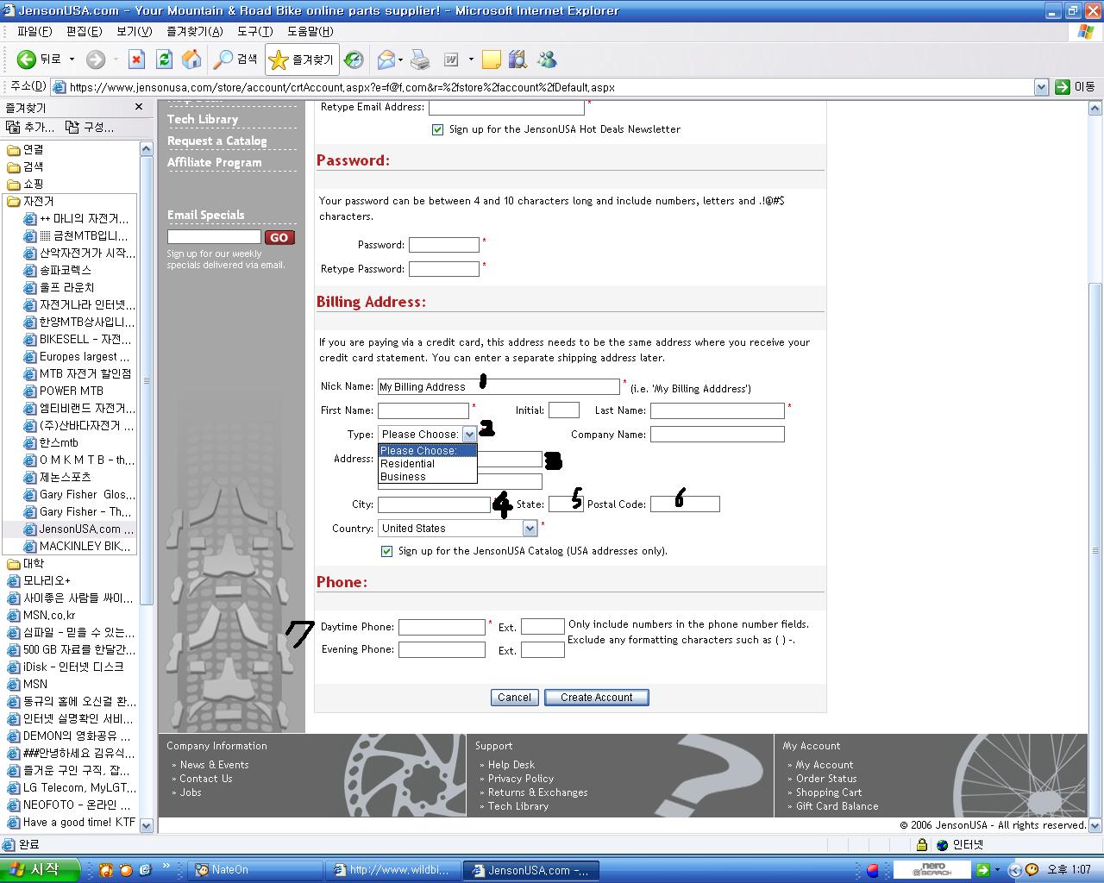Open the 도움말(H) menu
The width and height of the screenshot is (1104, 883).
click(310, 31)
